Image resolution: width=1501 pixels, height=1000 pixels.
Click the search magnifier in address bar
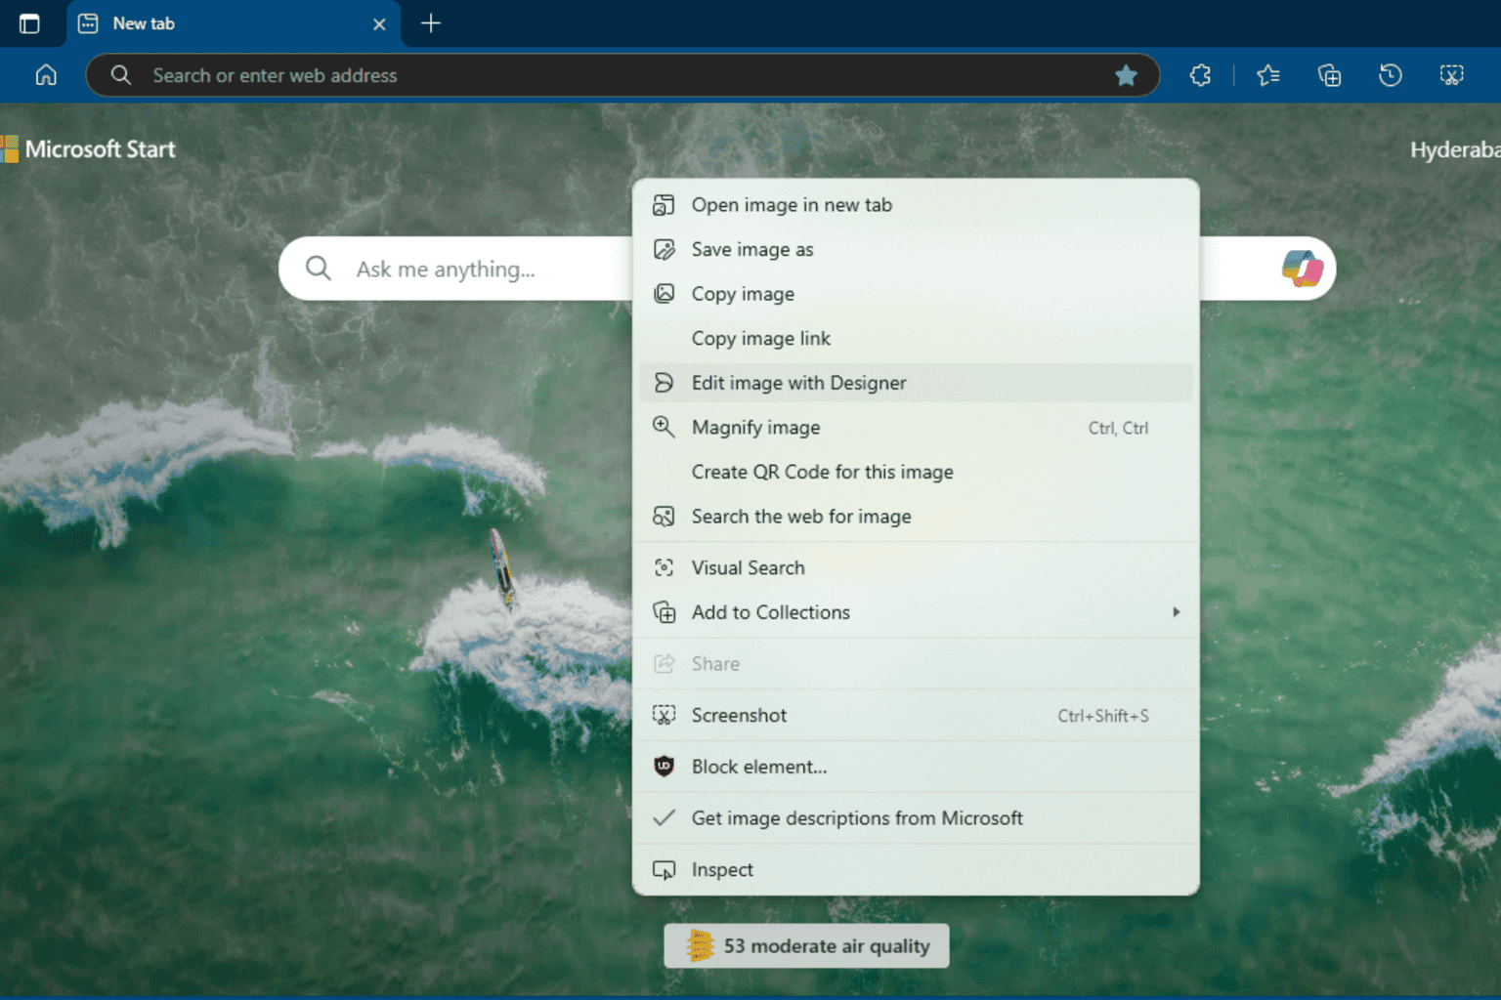tap(120, 75)
